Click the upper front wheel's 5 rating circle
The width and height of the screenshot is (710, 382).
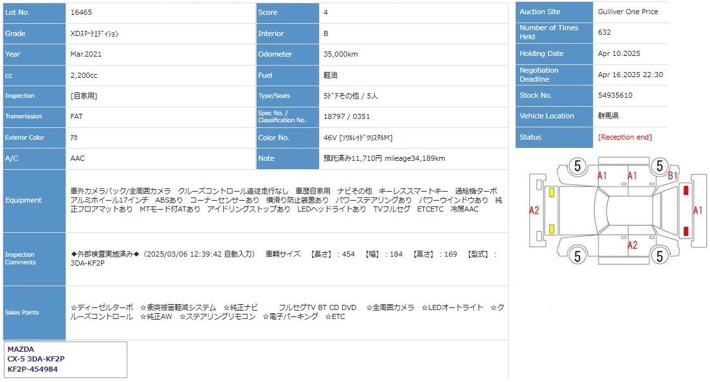(577, 167)
